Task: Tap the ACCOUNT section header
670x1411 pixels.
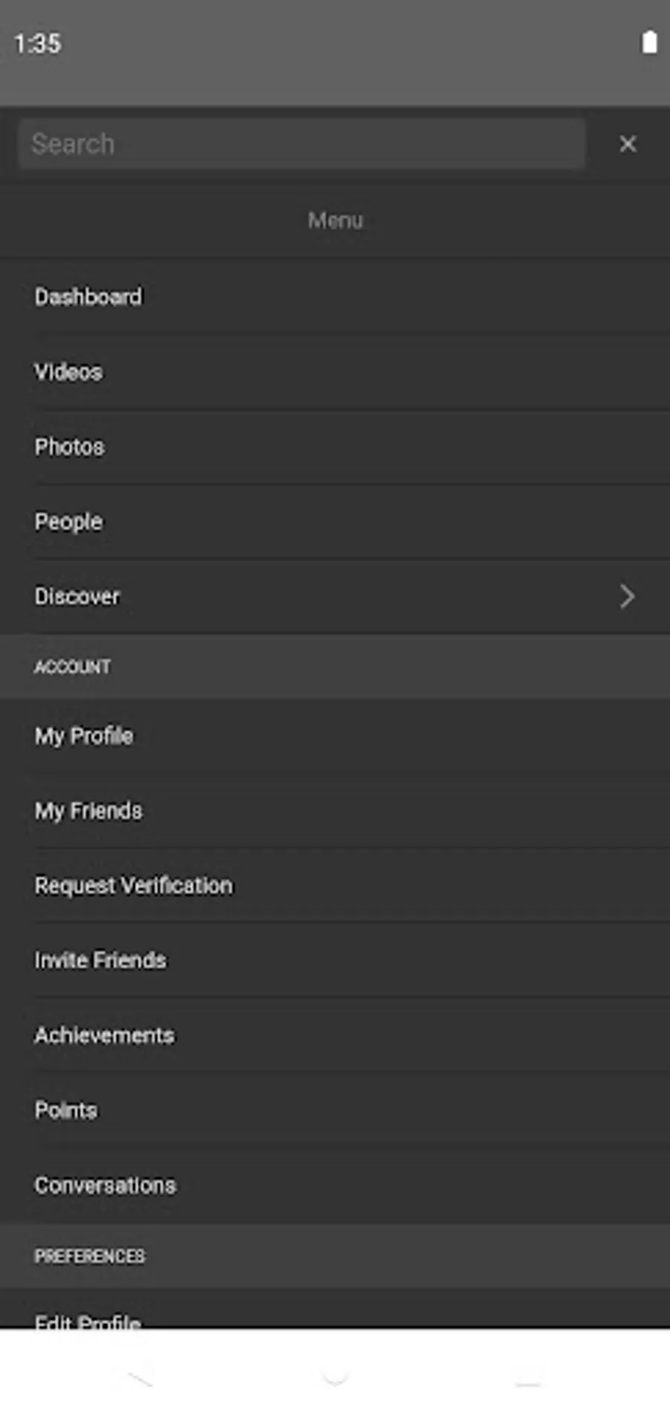Action: click(x=335, y=667)
